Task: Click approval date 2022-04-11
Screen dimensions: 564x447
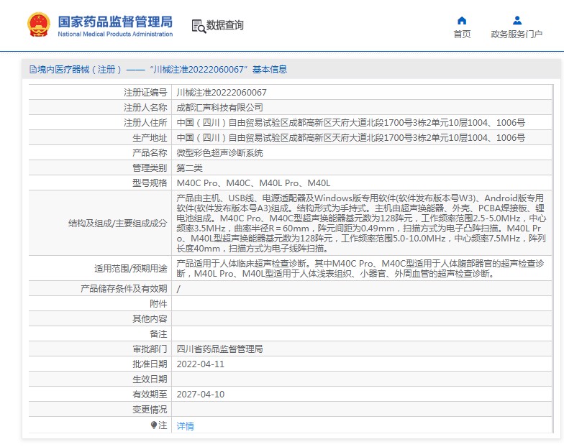Action: (x=200, y=364)
